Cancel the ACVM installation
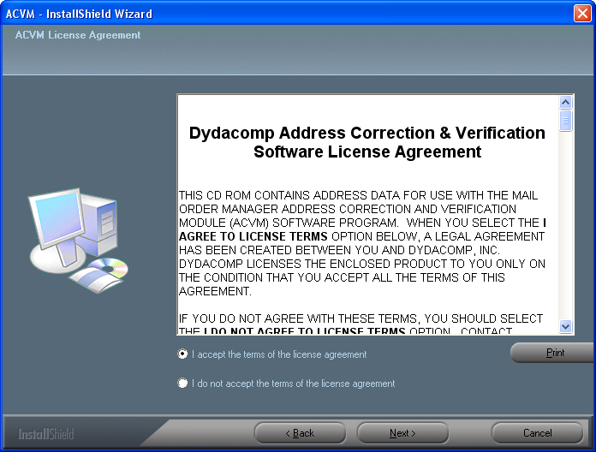 pos(537,433)
